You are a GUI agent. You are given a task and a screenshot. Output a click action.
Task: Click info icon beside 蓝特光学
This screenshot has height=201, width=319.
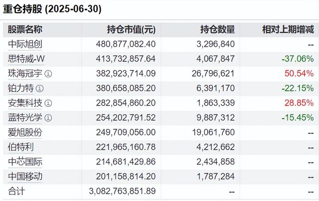pos(48,118)
